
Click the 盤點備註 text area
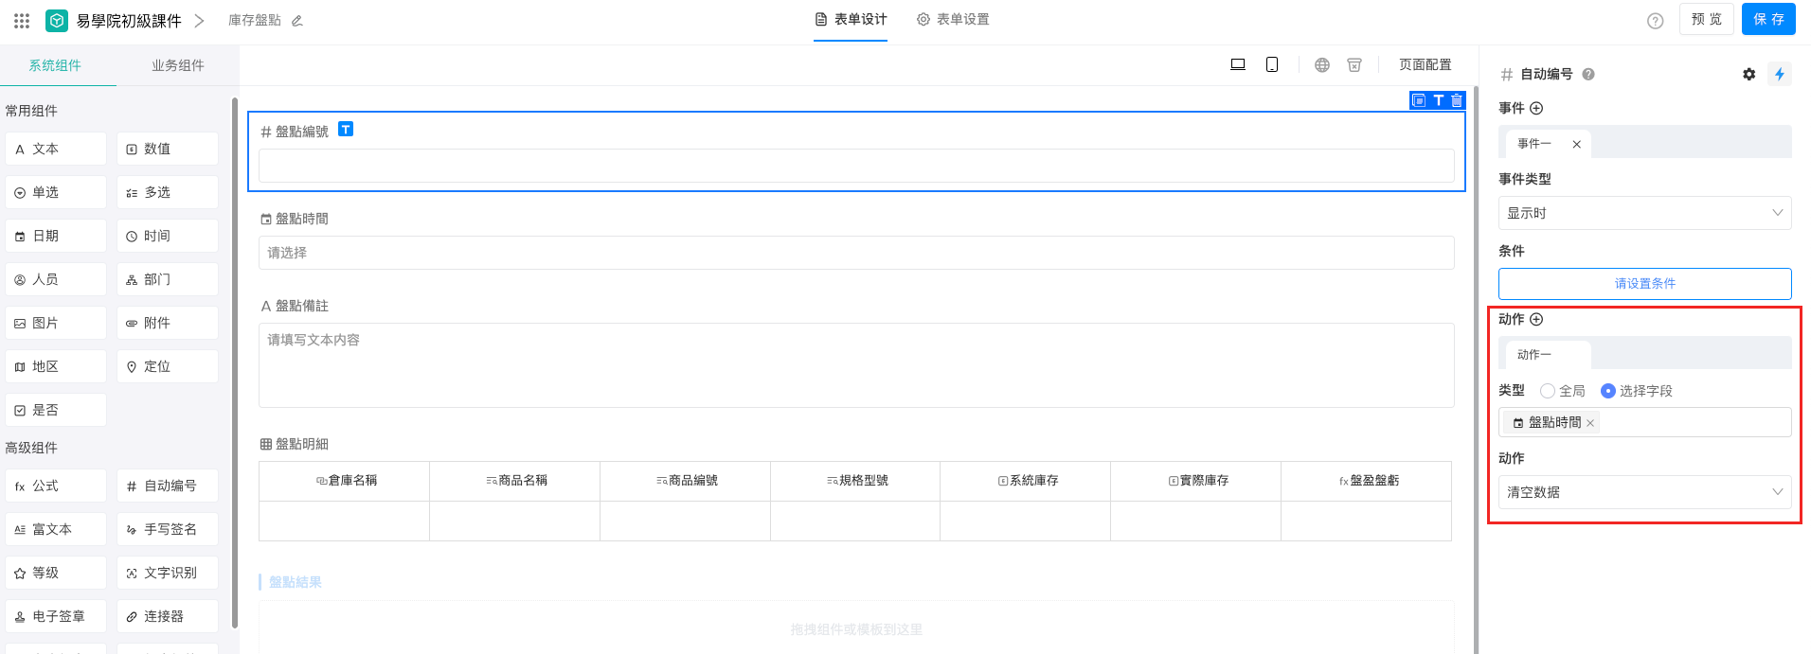(855, 364)
